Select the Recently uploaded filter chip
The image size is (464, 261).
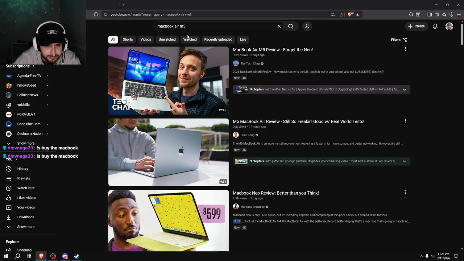(x=218, y=40)
